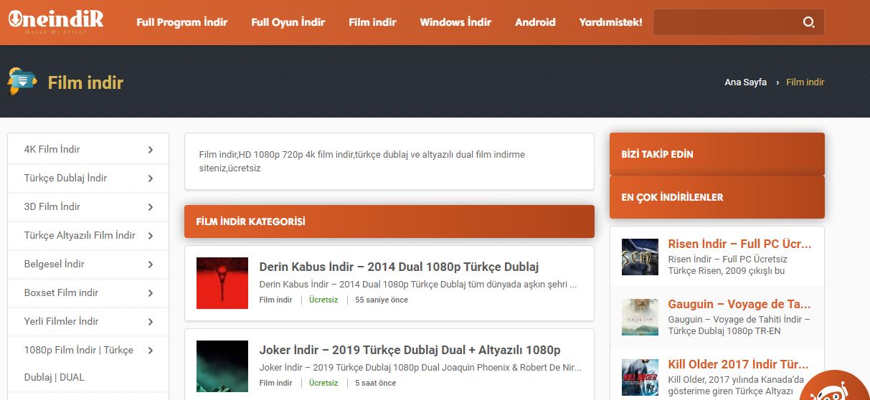Viewport: 870px width, 400px height.
Task: Open Türkçe Altyazılı Film İndir category
Action: tap(80, 235)
